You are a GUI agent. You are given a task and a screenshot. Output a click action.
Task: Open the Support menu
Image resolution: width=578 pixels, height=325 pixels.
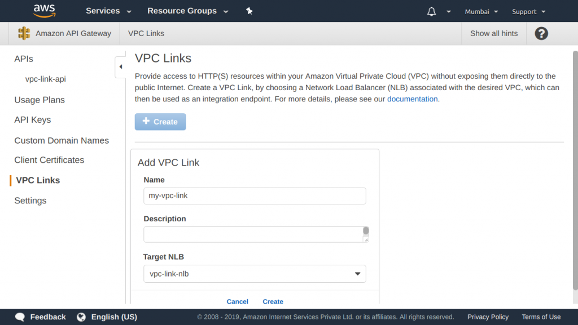coord(528,11)
